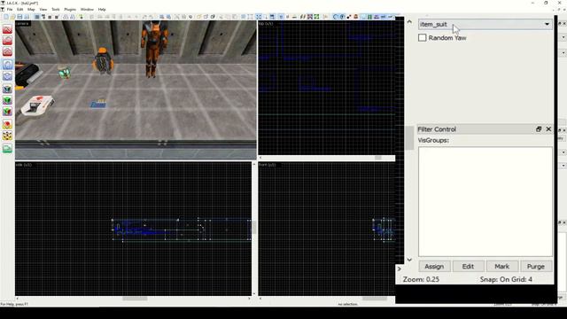Click the 'Zoom: 0.25' status text
The width and height of the screenshot is (567, 319).
pyautogui.click(x=421, y=279)
